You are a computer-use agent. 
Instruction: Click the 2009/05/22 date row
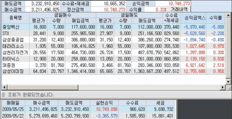click(88, 116)
